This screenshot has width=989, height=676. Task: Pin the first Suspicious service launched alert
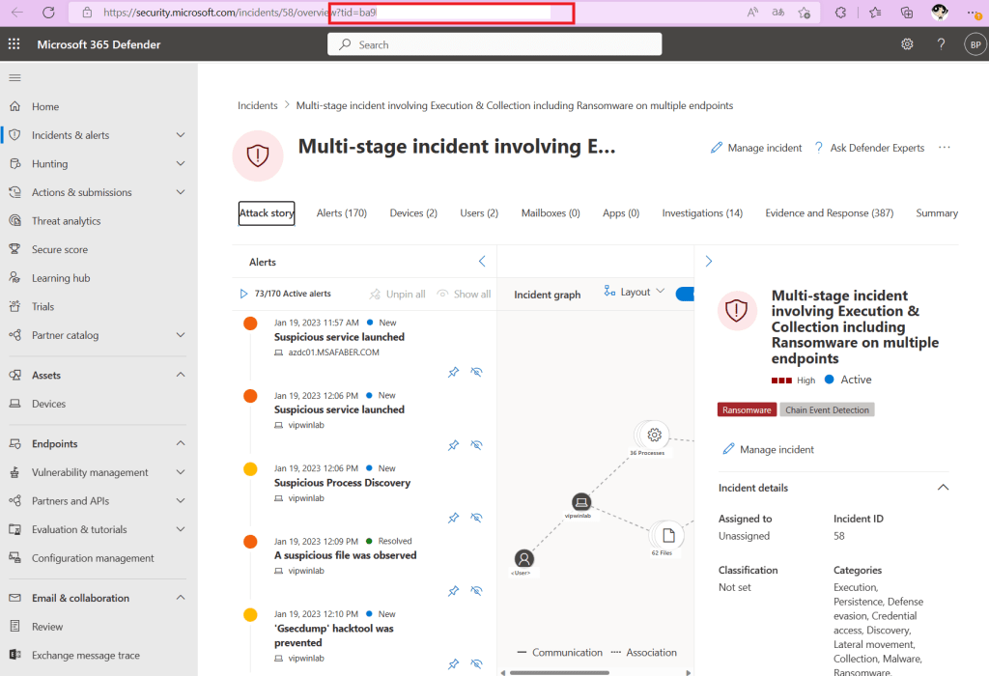pyautogui.click(x=453, y=372)
